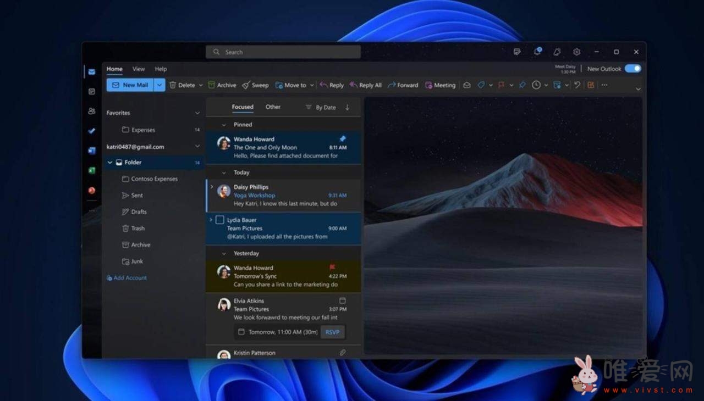This screenshot has width=704, height=401.
Task: Open Move to dropdown arrow
Action: click(x=312, y=85)
